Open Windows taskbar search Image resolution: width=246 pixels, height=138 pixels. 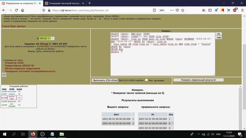coord(14,134)
